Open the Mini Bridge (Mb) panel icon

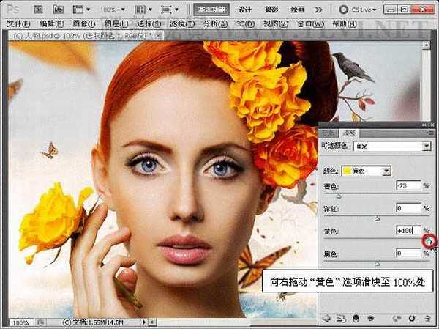click(58, 10)
